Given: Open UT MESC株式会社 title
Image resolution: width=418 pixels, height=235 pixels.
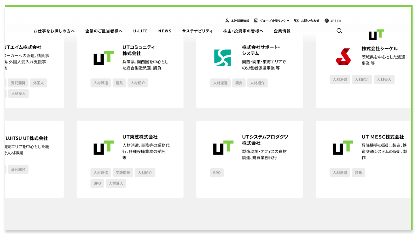Looking at the screenshot, I should click(x=383, y=137).
